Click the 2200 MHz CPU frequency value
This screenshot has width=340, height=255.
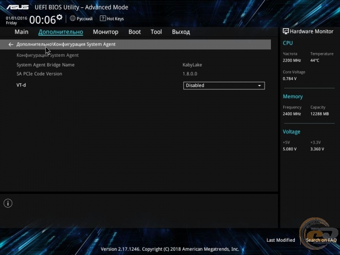pos(292,60)
